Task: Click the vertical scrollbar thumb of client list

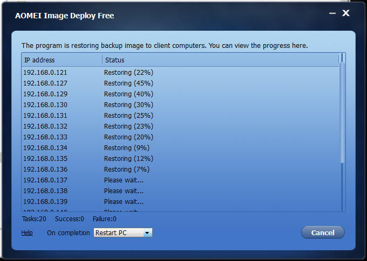Action: click(342, 112)
